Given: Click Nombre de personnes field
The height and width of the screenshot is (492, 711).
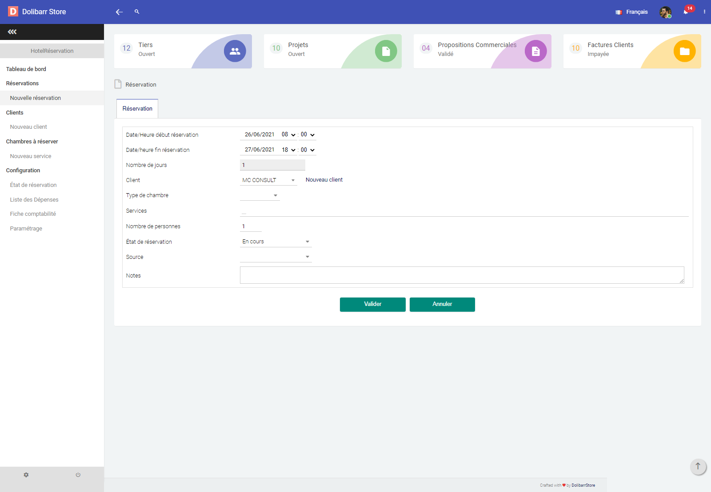Looking at the screenshot, I should click(x=251, y=226).
